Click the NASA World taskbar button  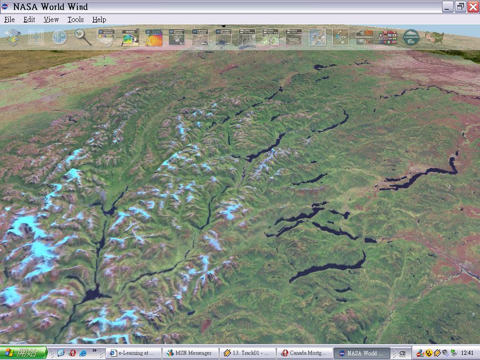361,353
